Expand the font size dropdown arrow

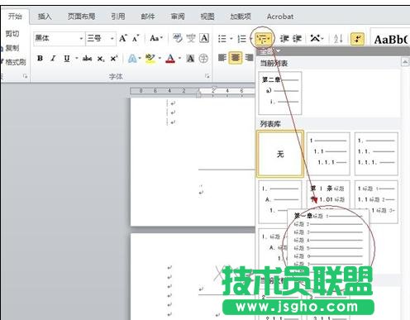click(x=112, y=38)
